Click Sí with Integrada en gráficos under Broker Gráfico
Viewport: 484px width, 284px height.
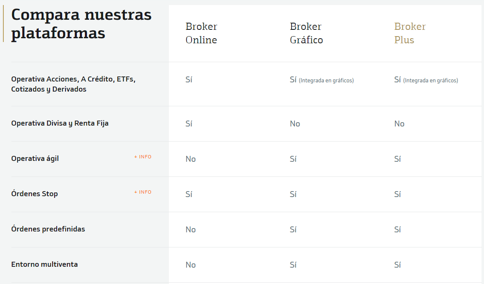click(x=322, y=79)
